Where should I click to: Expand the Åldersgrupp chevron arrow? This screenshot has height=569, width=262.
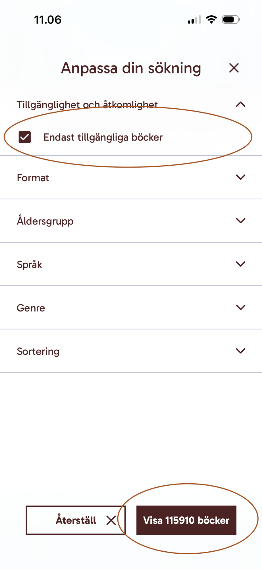coord(240,221)
